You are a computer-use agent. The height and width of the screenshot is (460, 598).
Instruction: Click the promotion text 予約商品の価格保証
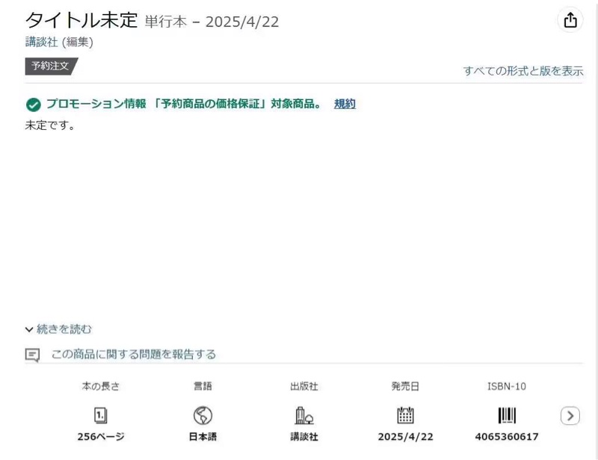pyautogui.click(x=210, y=104)
